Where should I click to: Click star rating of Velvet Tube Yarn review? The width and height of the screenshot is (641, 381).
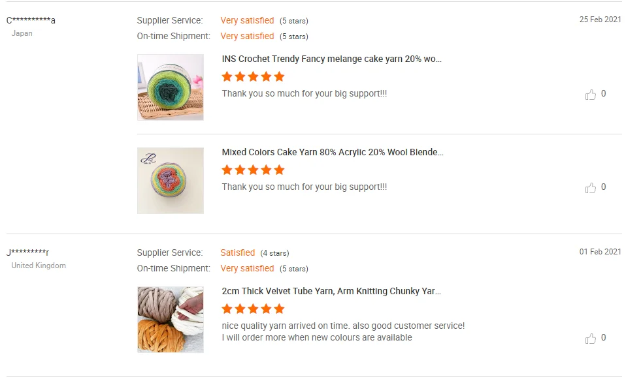(x=253, y=309)
